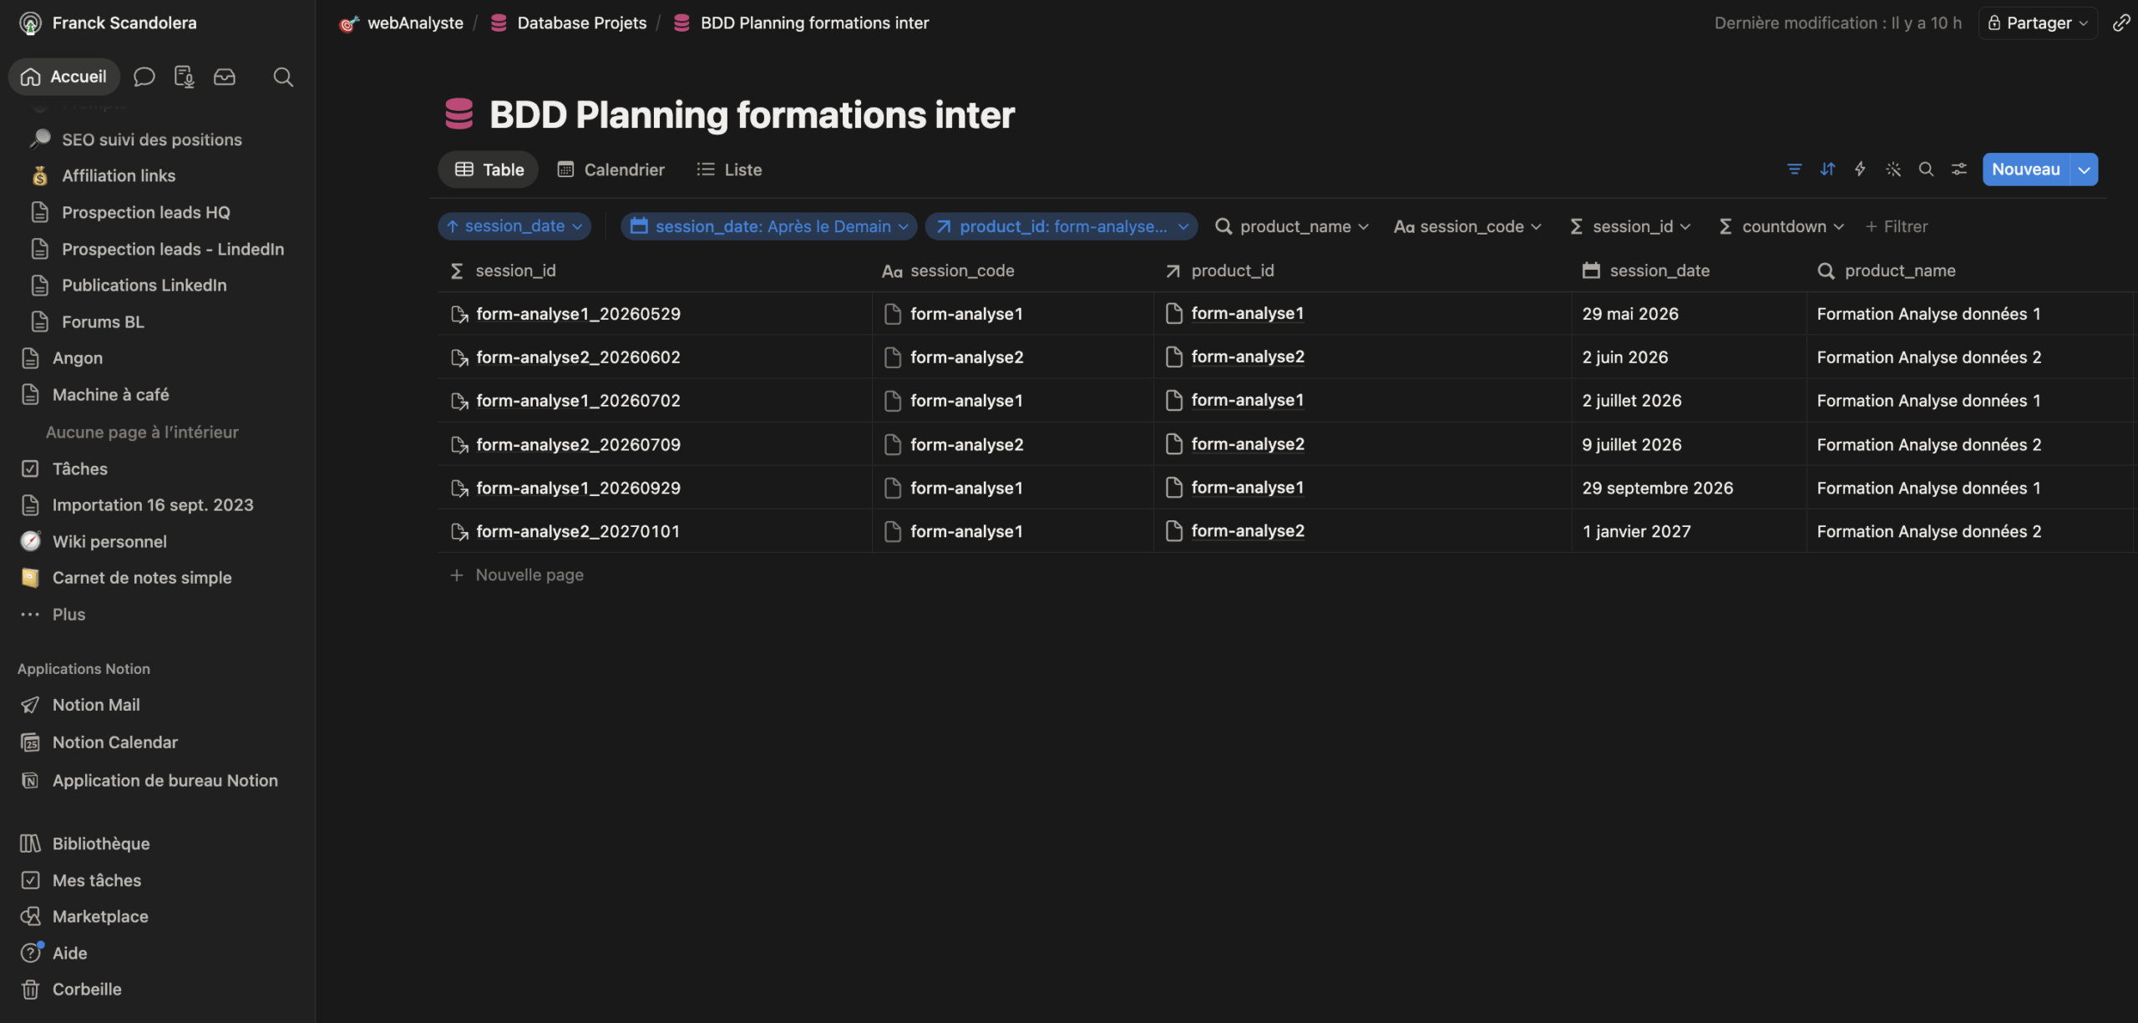Image resolution: width=2138 pixels, height=1023 pixels.
Task: Open Tâches page in sidebar
Action: [79, 468]
